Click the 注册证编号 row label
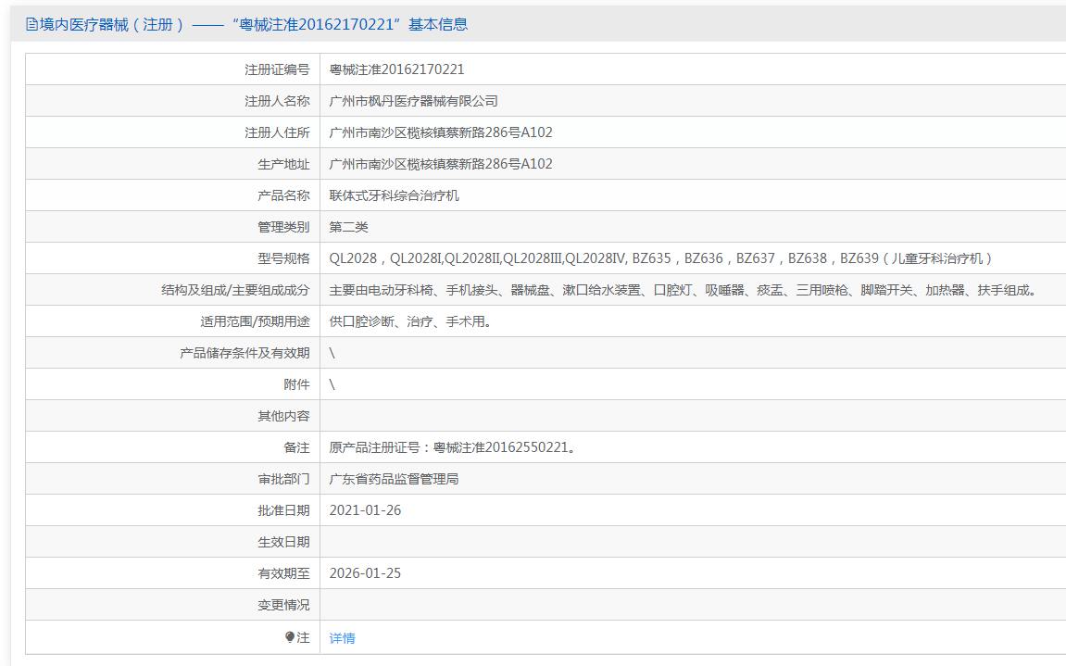 [x=277, y=69]
